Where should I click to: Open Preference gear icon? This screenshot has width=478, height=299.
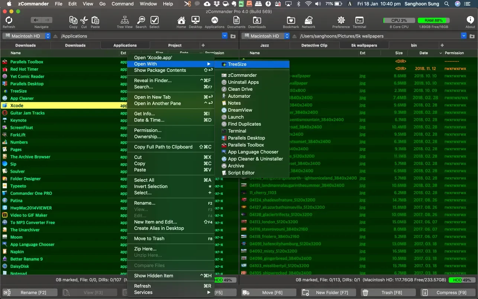click(x=341, y=20)
